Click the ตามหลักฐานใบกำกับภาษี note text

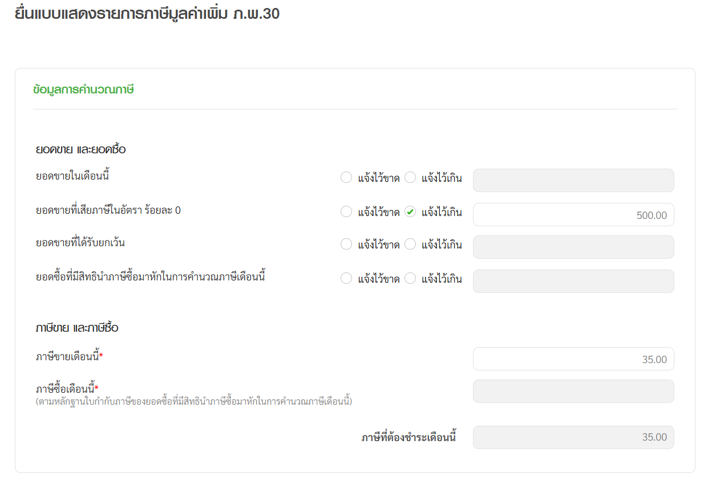pyautogui.click(x=194, y=402)
